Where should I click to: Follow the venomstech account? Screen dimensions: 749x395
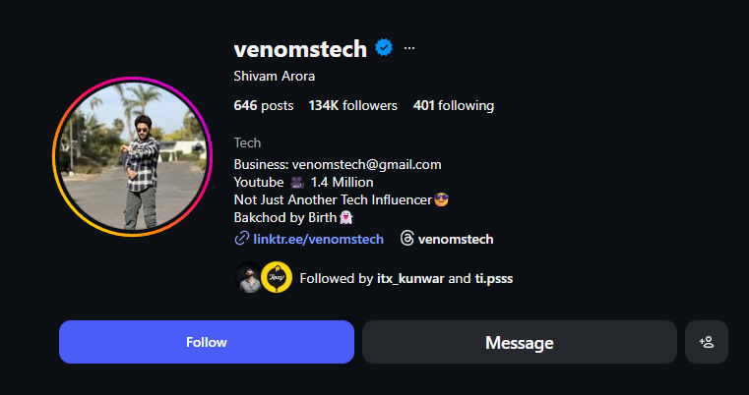click(x=207, y=342)
